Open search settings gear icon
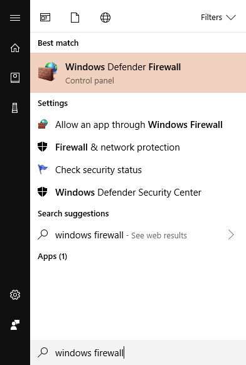 coord(15,295)
